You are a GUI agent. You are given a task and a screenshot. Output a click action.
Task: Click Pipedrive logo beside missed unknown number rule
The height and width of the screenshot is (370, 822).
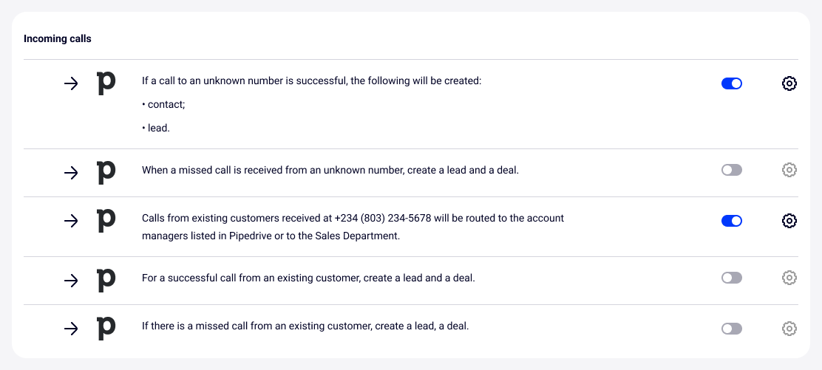click(106, 172)
